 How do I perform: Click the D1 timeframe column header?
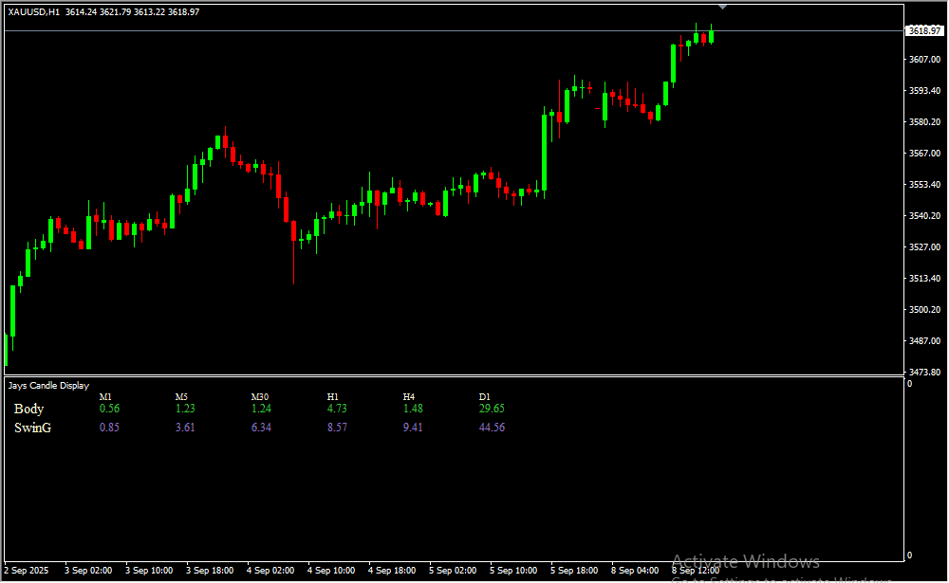[x=485, y=397]
